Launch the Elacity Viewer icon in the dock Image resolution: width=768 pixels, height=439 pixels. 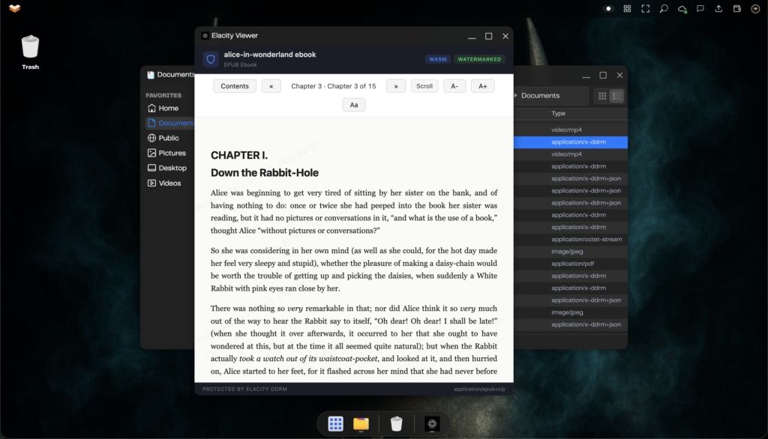[432, 424]
